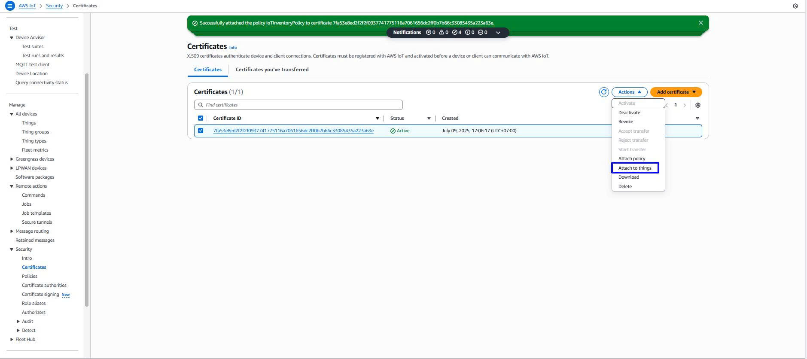Expand Greengrass devices in the sidebar
The image size is (807, 359).
pos(12,159)
